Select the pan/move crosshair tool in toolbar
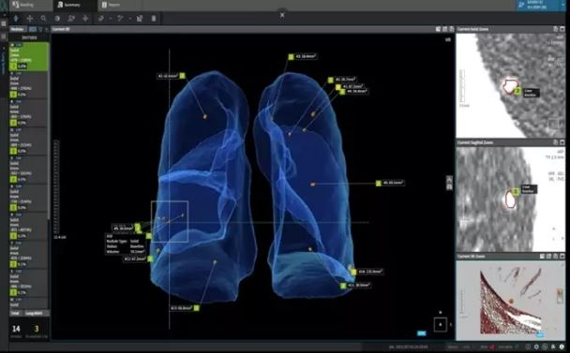Screen dimensions: 570x353 point(30,19)
